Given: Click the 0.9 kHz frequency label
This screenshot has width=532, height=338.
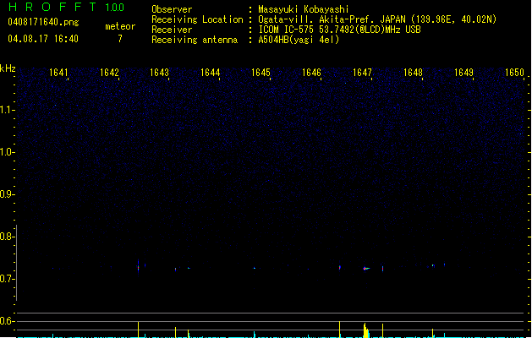Looking at the screenshot, I should click(7, 194).
